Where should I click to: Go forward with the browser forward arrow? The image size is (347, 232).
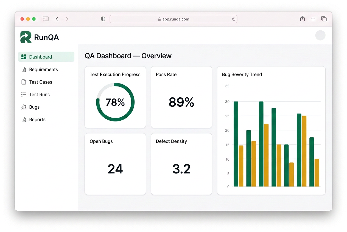click(x=67, y=19)
